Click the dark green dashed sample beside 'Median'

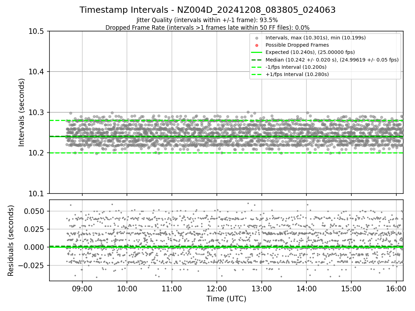[256, 60]
